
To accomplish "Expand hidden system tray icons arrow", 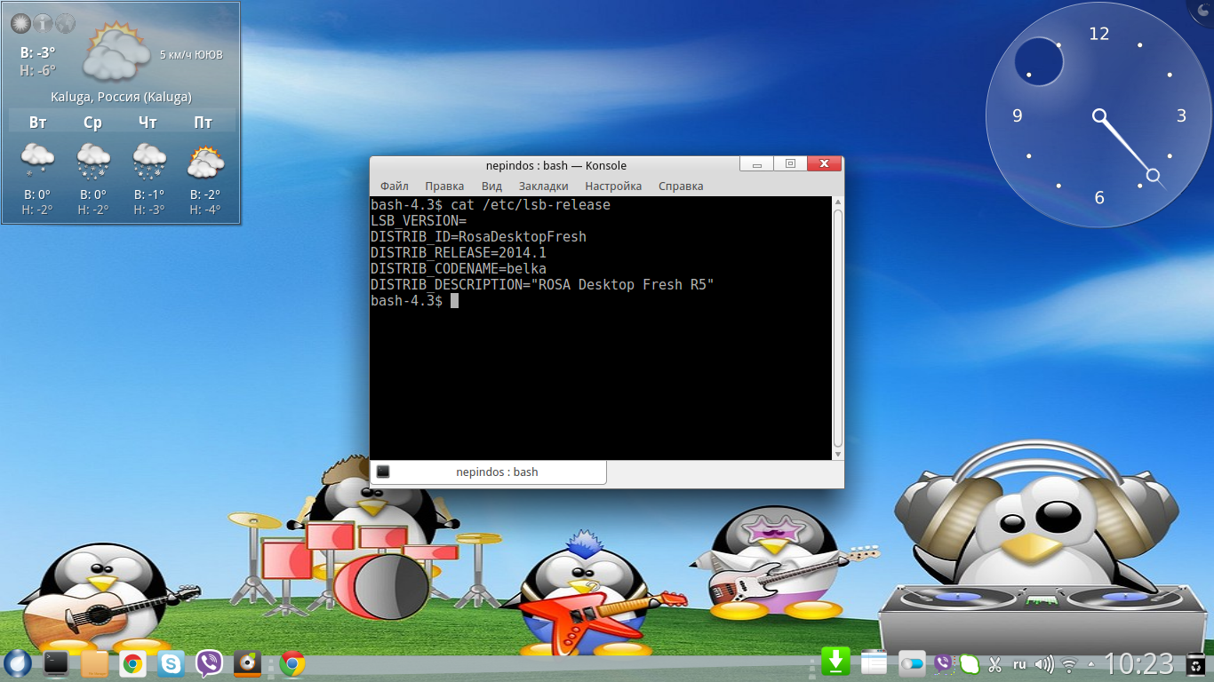I will 1091,664.
